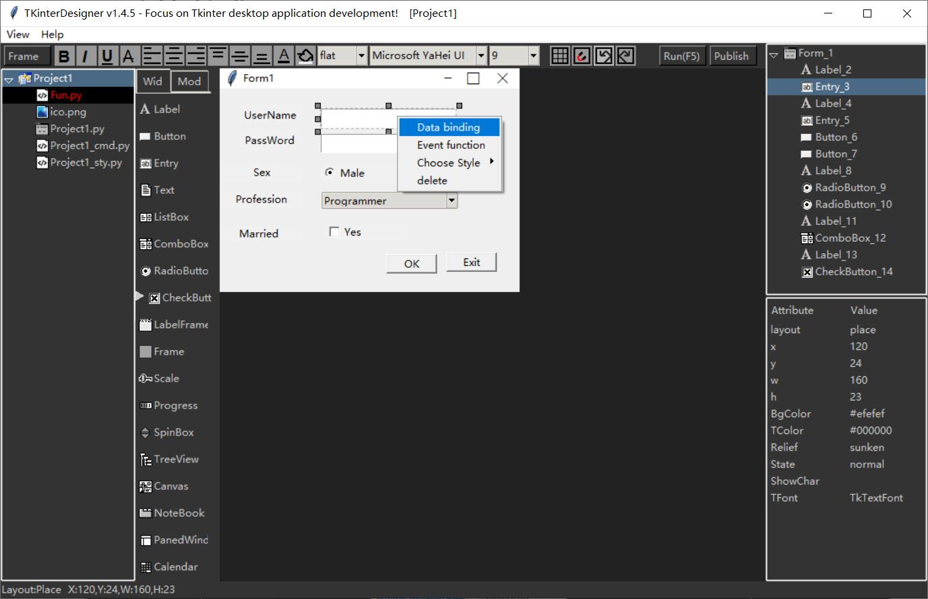Expand the Choose Style submenu
Viewport: 928px width, 599px height.
(x=450, y=163)
